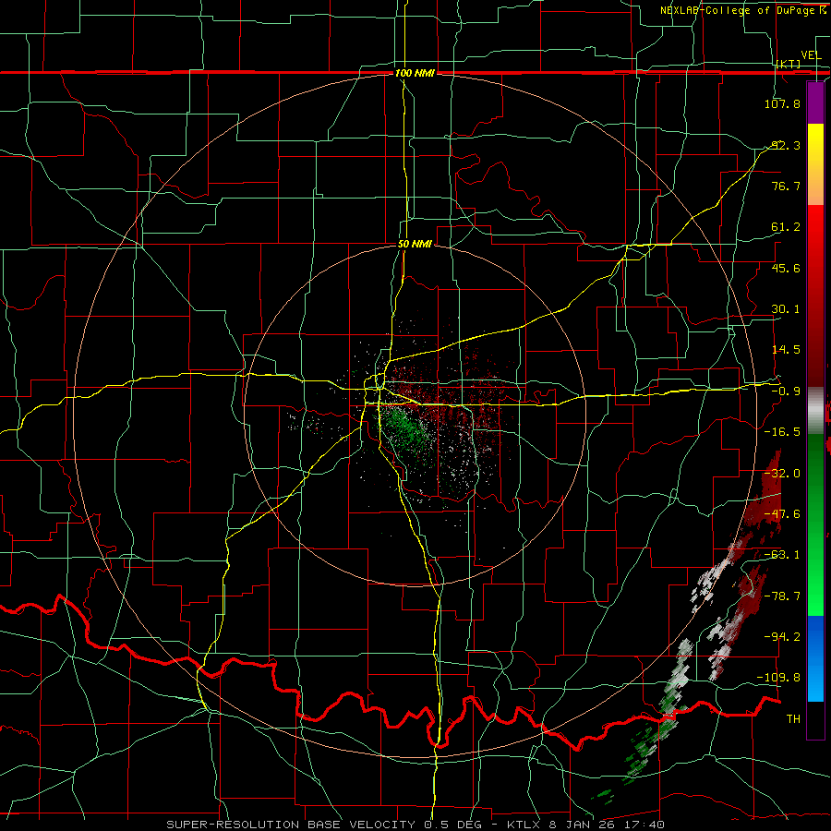Click the -63.1 legend value

pos(782,554)
